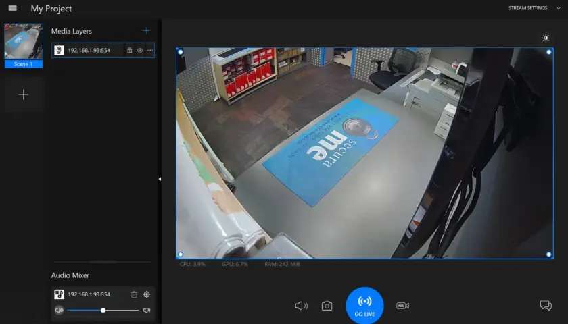Start streaming with GO LIVE

pyautogui.click(x=364, y=306)
